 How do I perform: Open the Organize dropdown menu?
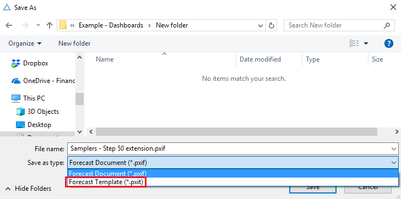(25, 43)
